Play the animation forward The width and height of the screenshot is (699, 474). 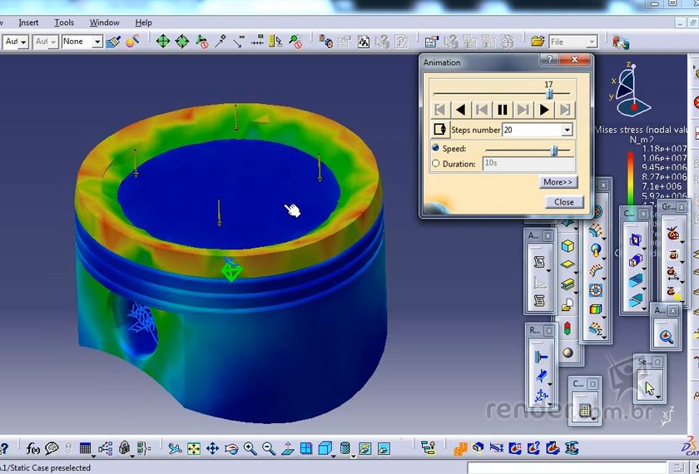pos(544,110)
